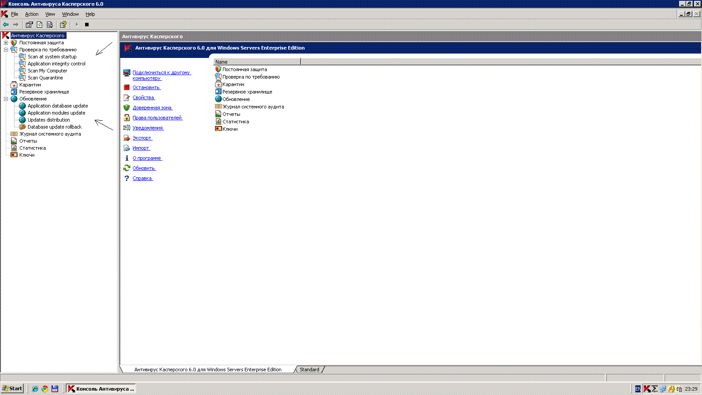Select Updates distribution in tree
Image resolution: width=702 pixels, height=395 pixels.
click(49, 120)
